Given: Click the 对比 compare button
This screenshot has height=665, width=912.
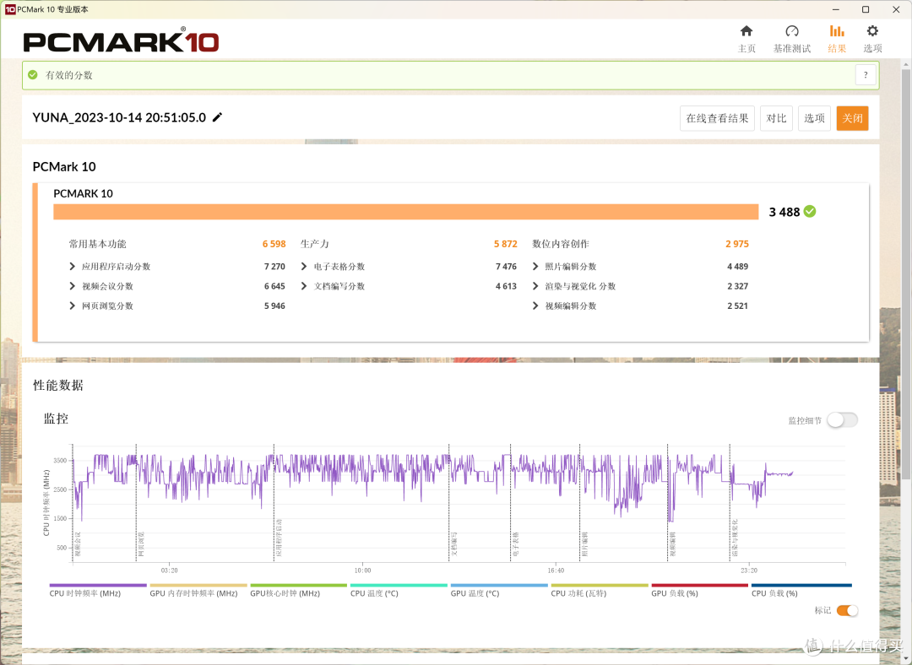Looking at the screenshot, I should (x=776, y=119).
